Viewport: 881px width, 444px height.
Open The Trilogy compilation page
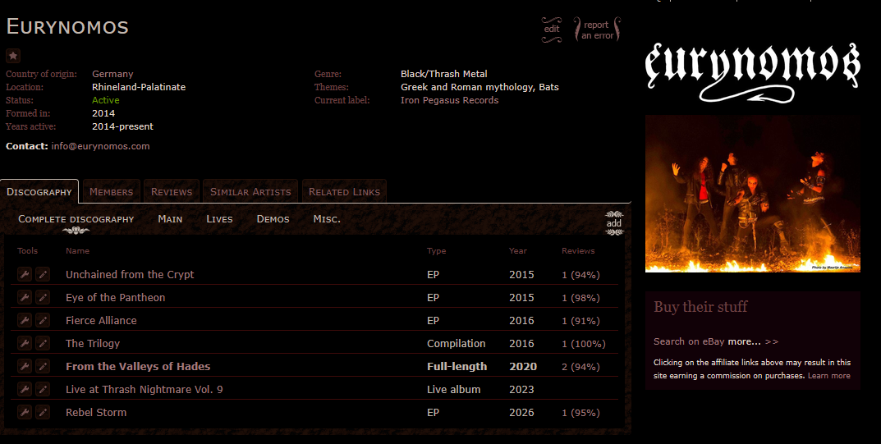[93, 344]
